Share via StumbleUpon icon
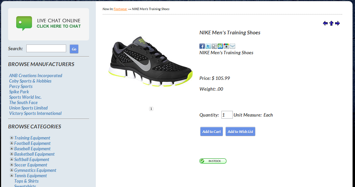The width and height of the screenshot is (355, 187). tap(220, 46)
